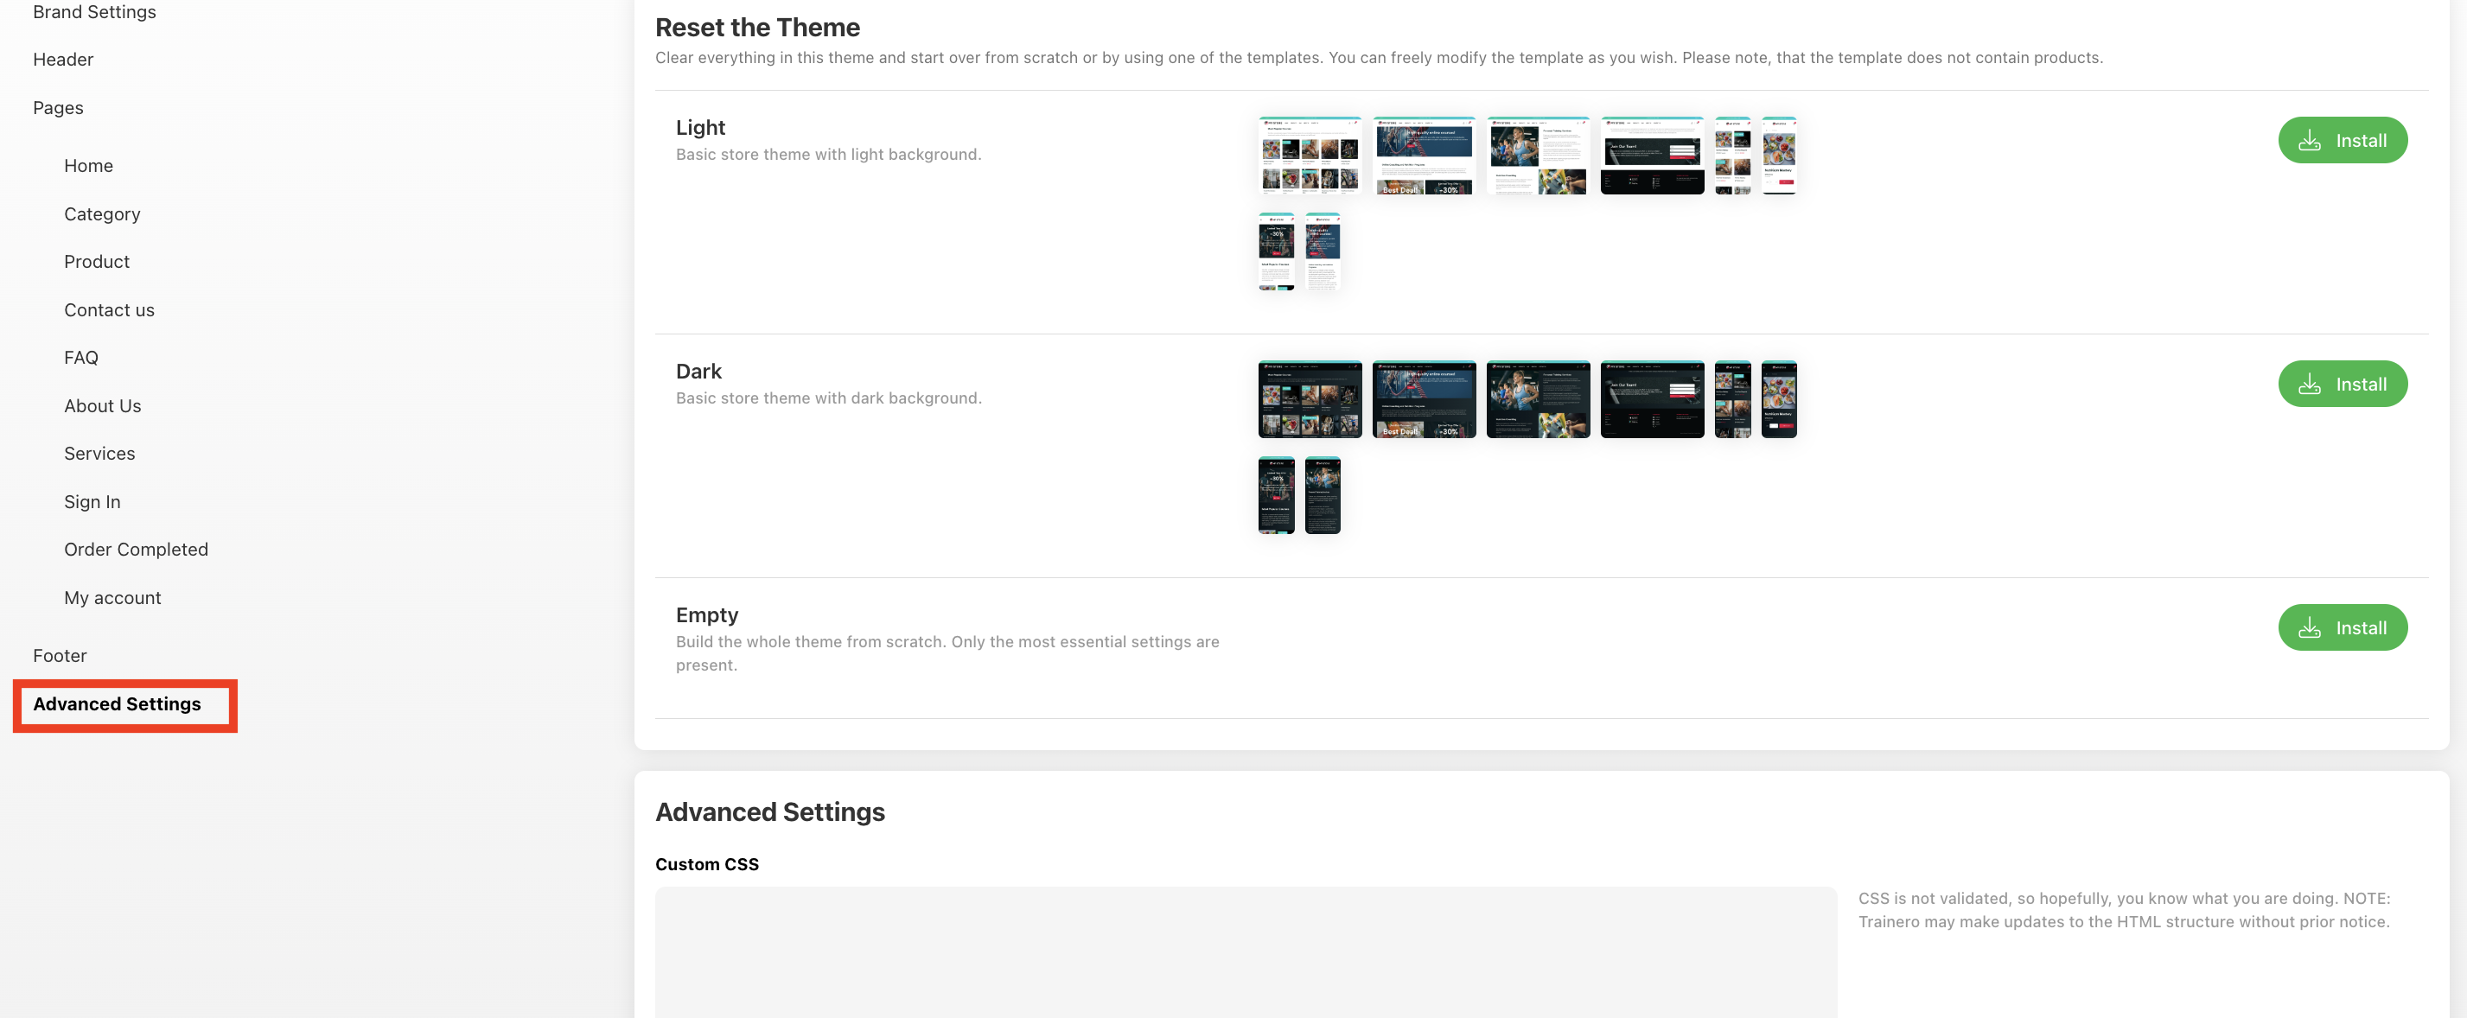Click into the Custom CSS text area
2467x1018 pixels.
(1245, 952)
